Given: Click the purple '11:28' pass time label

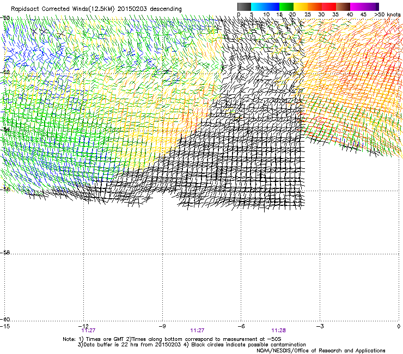Looking at the screenshot, I should [279, 331].
